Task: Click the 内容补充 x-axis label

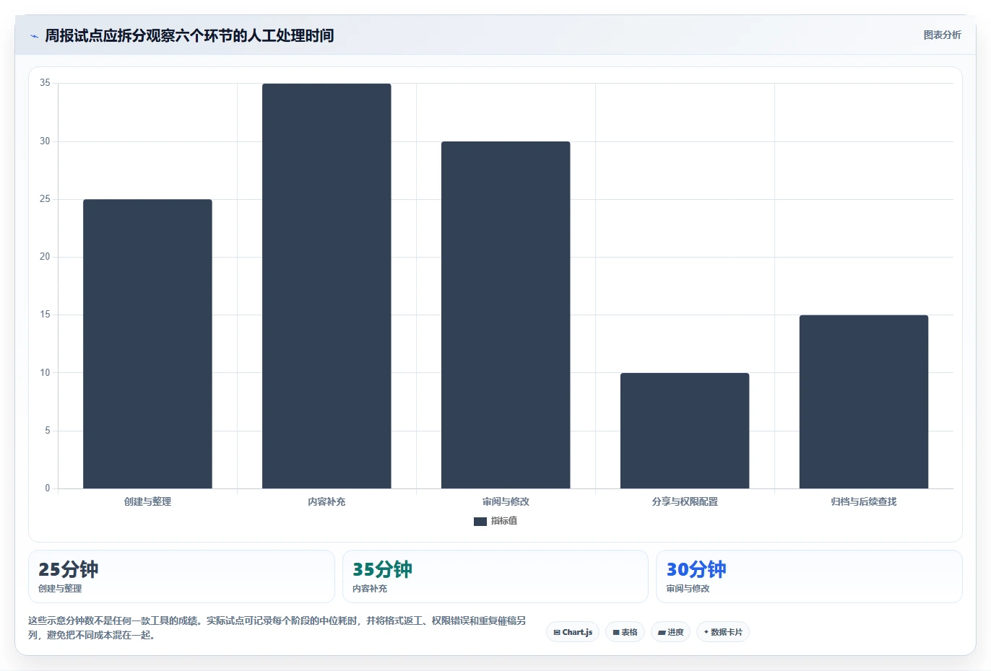Action: point(326,501)
